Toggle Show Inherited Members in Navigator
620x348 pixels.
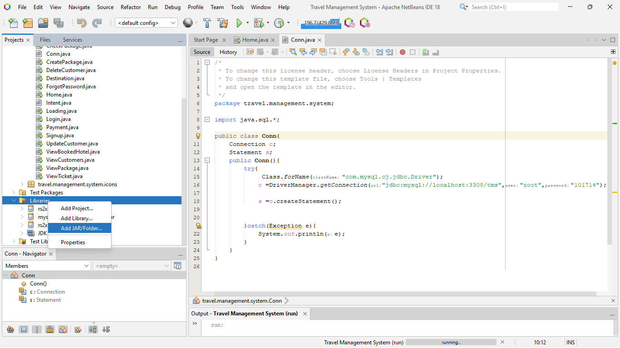click(x=10, y=329)
